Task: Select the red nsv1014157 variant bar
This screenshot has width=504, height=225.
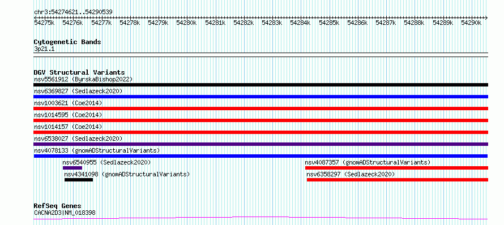Action: tap(261, 132)
